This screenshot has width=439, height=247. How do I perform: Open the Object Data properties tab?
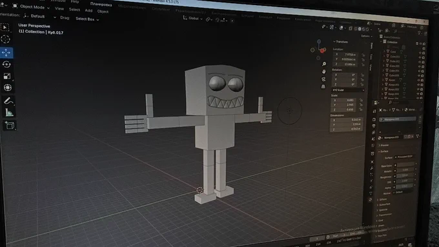(x=371, y=193)
